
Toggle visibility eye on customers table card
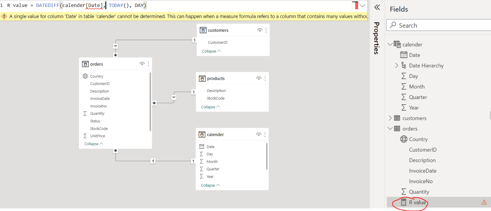point(260,30)
